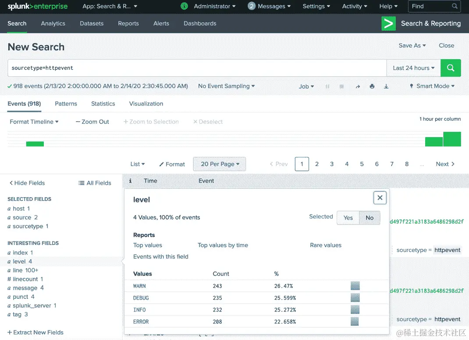Open the No Event Sampling dropdown
The height and width of the screenshot is (340, 469).
[x=227, y=86]
